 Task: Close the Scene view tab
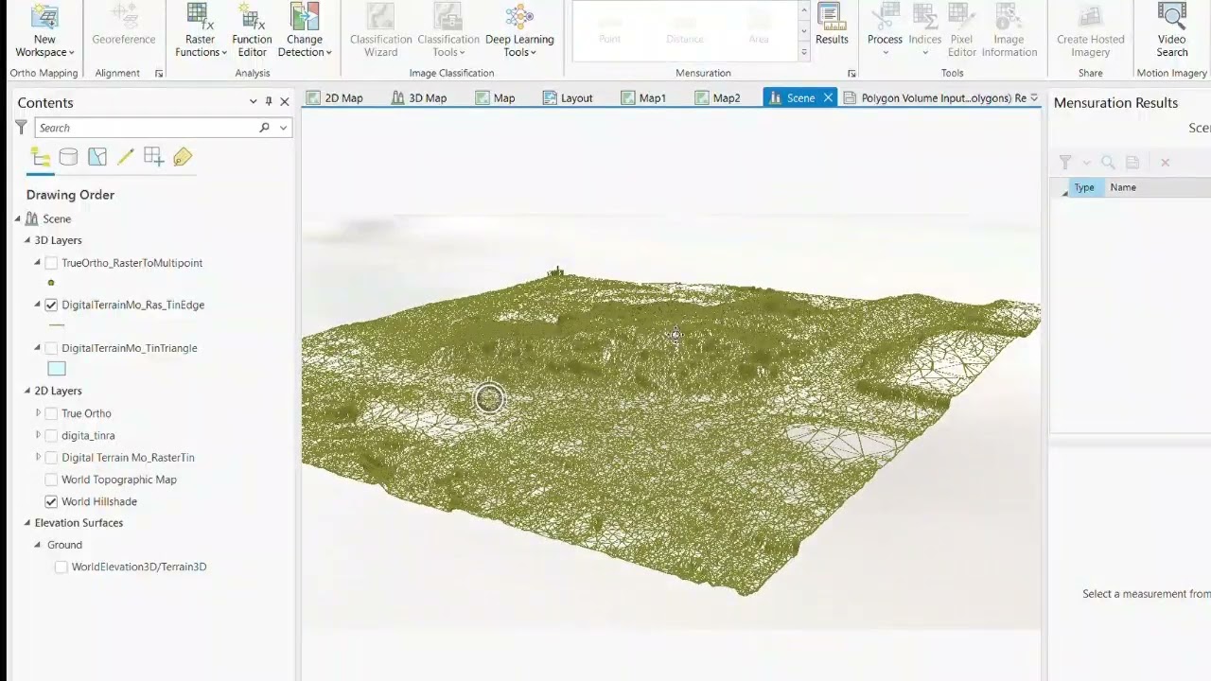(828, 97)
